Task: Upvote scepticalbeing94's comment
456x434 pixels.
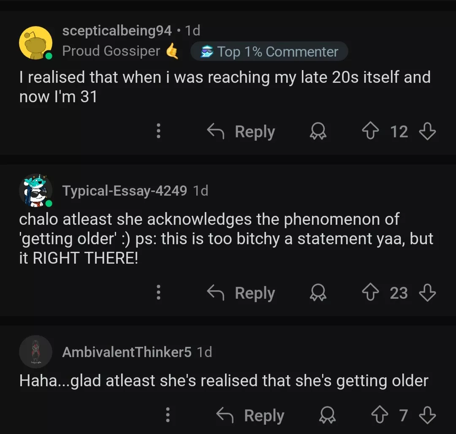Action: click(x=370, y=131)
